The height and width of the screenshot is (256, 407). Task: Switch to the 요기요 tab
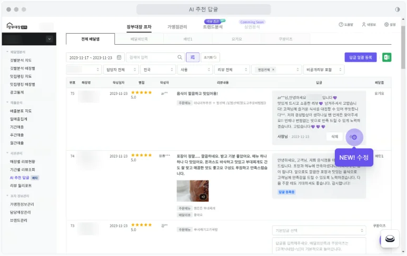coord(237,39)
